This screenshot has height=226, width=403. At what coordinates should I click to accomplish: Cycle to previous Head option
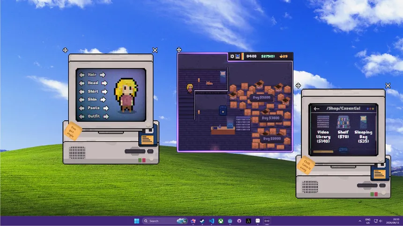pos(82,83)
